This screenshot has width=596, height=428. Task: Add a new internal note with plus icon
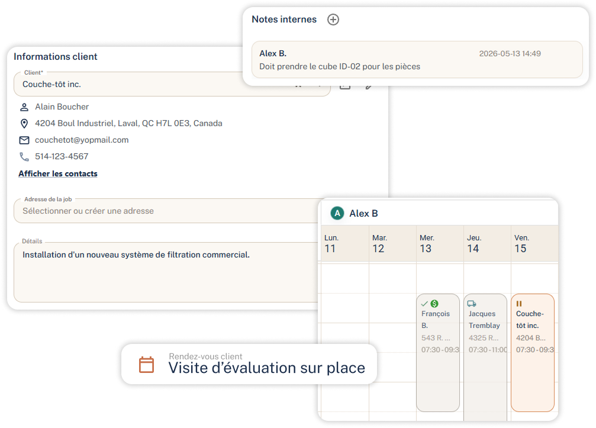[333, 20]
